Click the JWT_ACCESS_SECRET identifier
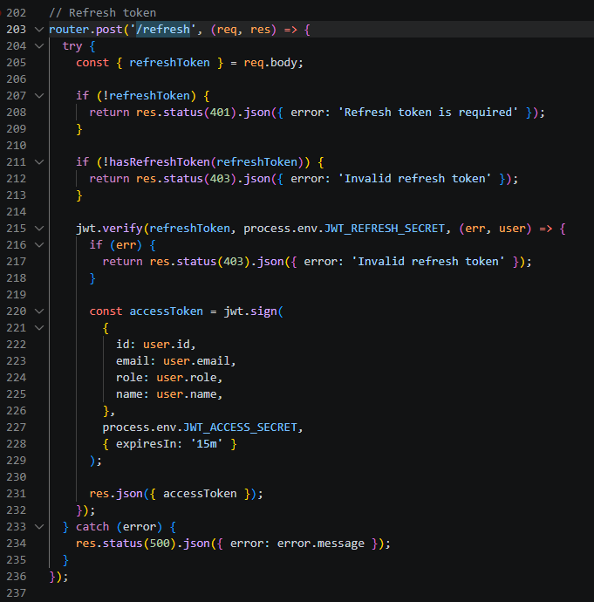The image size is (594, 602). pos(239,428)
